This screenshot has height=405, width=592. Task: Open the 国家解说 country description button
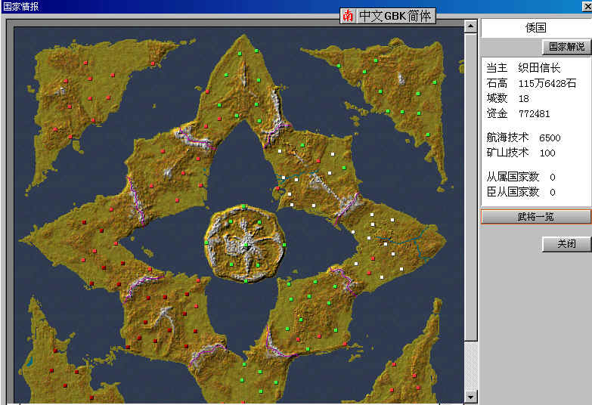click(x=566, y=47)
